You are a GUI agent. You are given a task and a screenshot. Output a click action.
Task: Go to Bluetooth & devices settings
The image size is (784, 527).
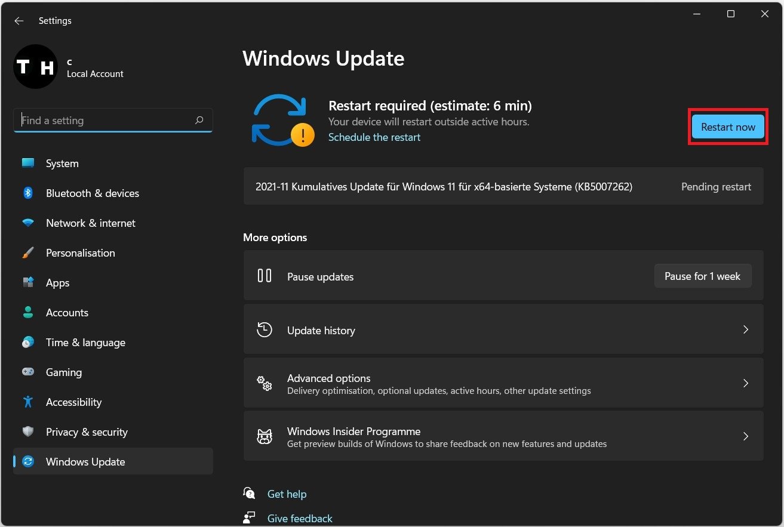(113, 193)
